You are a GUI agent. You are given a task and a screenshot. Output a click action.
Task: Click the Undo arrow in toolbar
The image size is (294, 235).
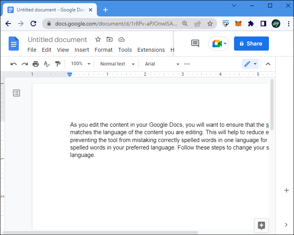coord(13,64)
